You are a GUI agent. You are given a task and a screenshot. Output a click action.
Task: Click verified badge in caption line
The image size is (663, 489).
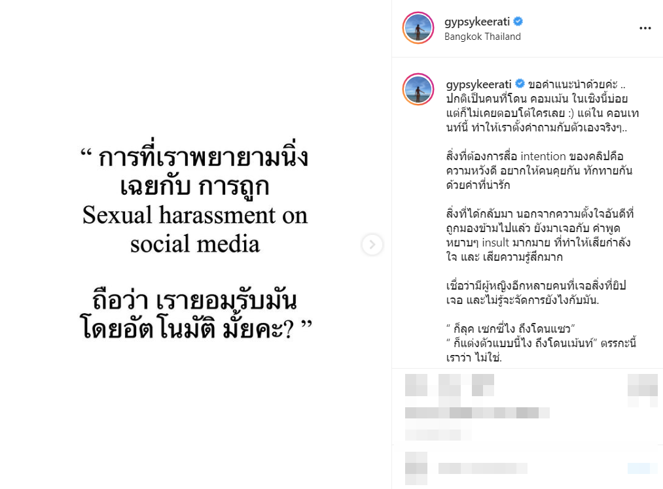[x=520, y=84]
